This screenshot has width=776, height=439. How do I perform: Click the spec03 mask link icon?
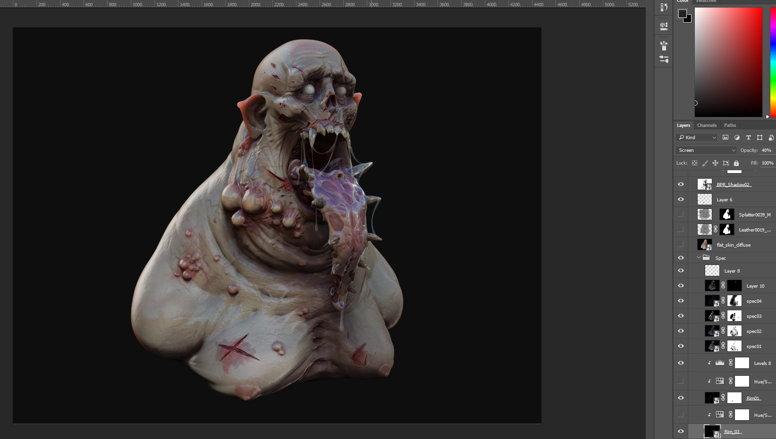tap(723, 315)
